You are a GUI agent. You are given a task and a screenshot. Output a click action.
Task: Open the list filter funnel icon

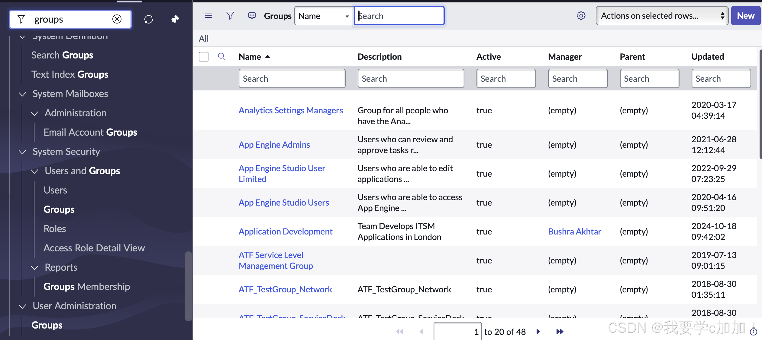coord(230,16)
